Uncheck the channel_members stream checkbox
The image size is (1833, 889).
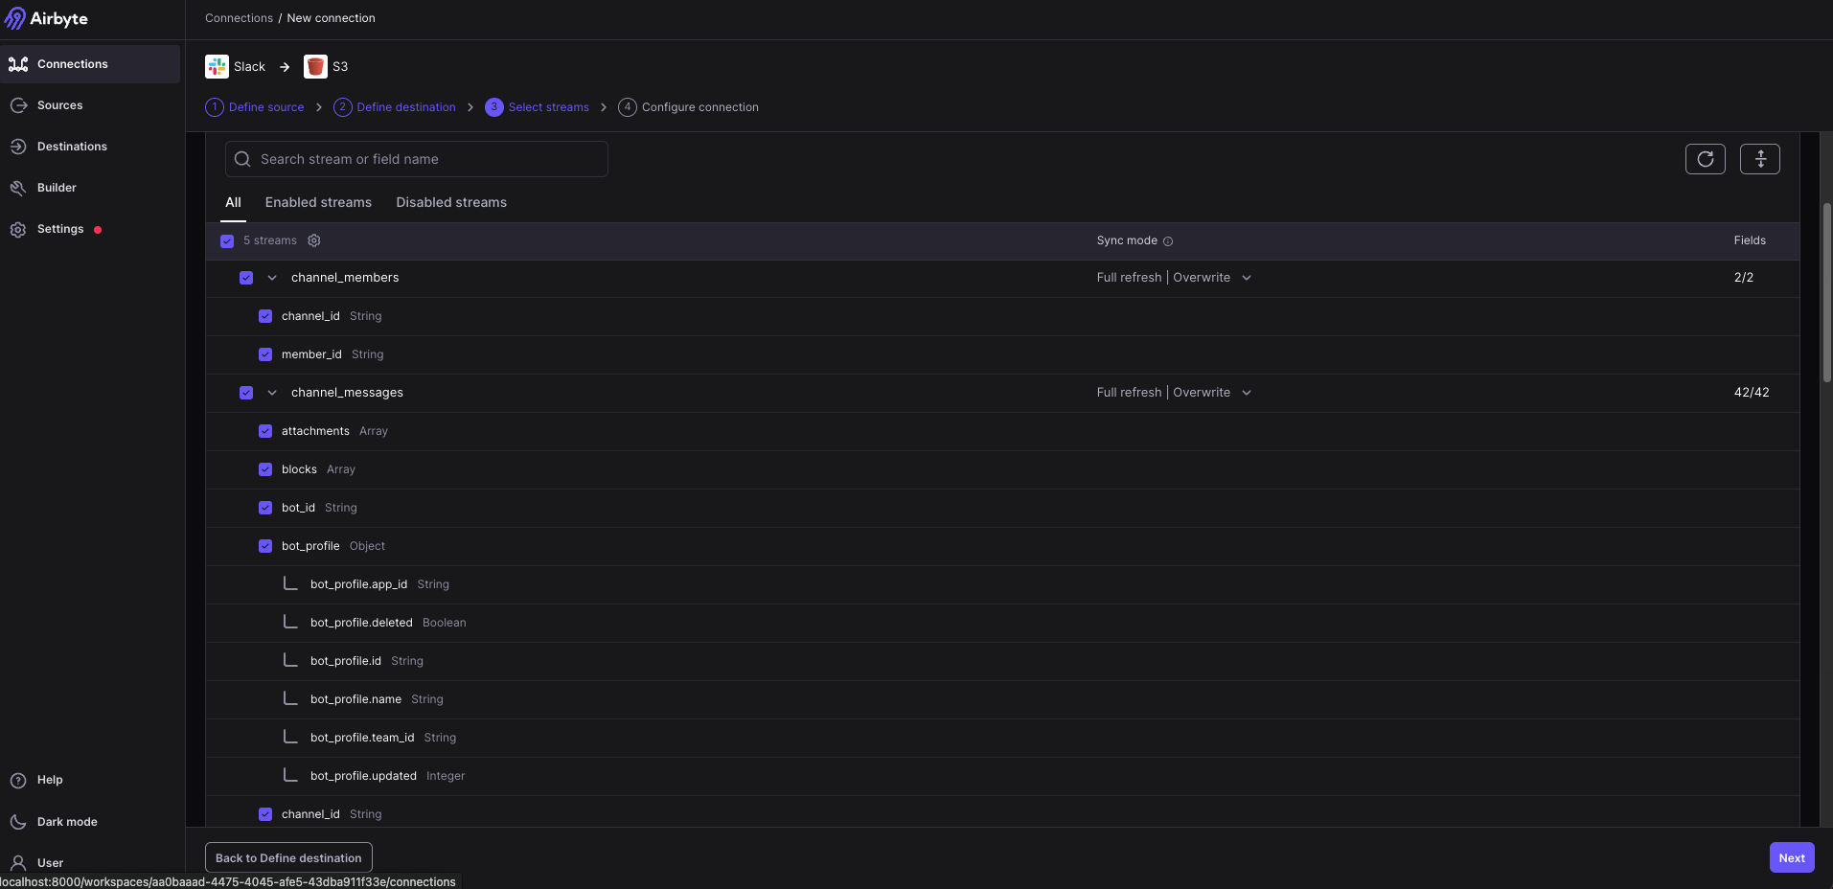(x=246, y=278)
